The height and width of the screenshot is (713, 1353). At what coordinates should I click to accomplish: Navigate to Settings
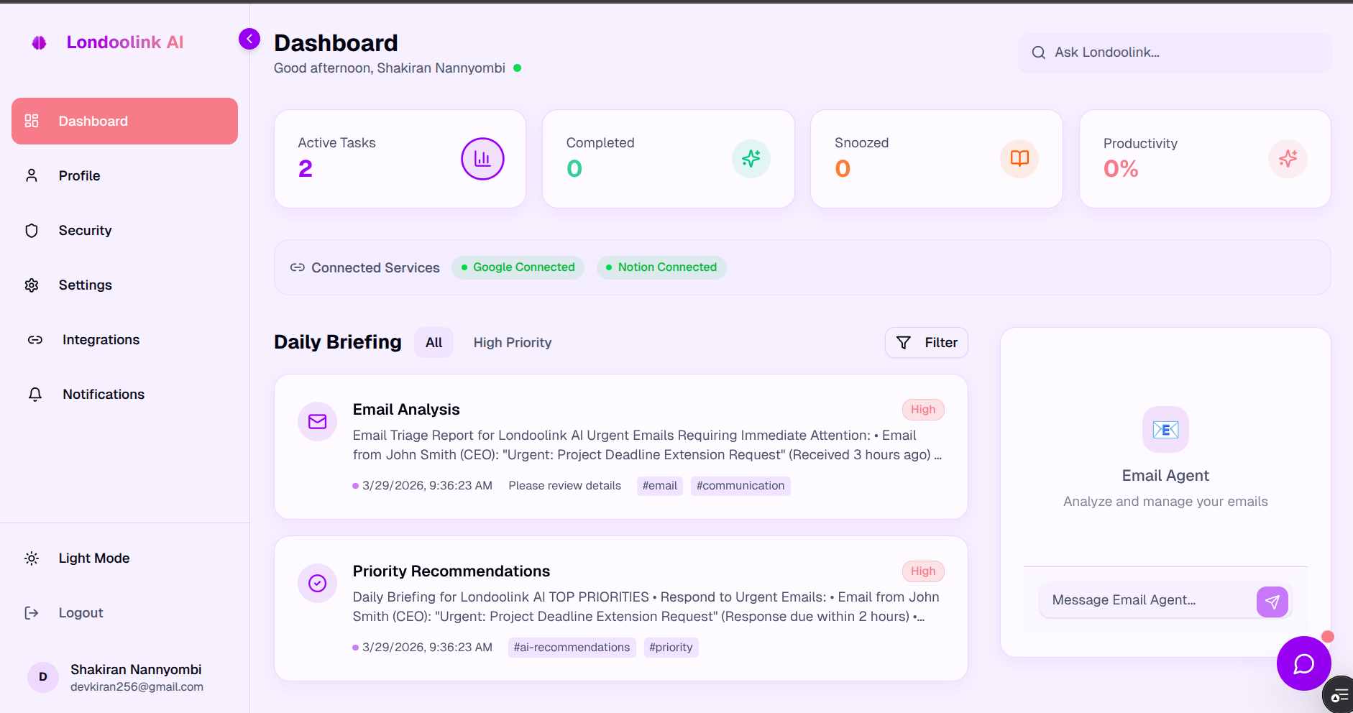124,285
